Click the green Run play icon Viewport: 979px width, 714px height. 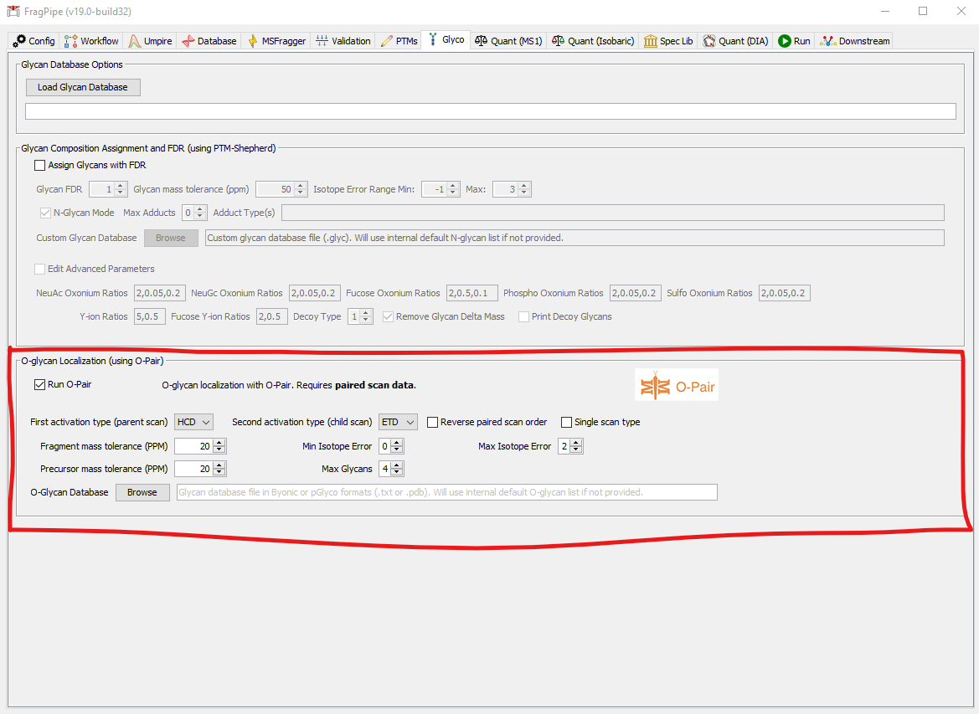point(785,40)
